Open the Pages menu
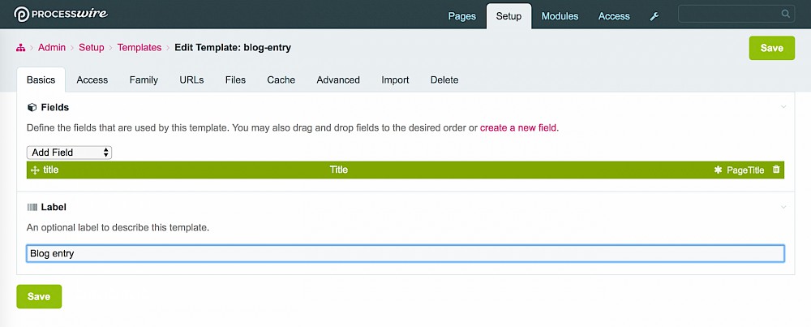This screenshot has height=327, width=811. click(462, 16)
